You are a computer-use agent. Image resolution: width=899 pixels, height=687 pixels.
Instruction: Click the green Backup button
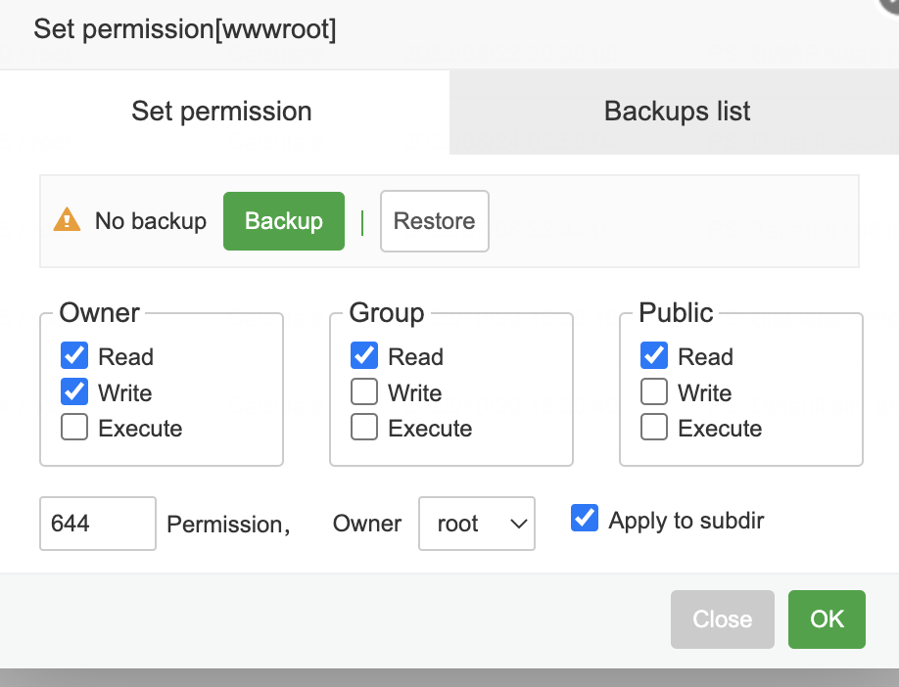(x=284, y=221)
